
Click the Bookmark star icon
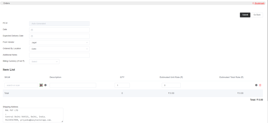coord(253,3)
